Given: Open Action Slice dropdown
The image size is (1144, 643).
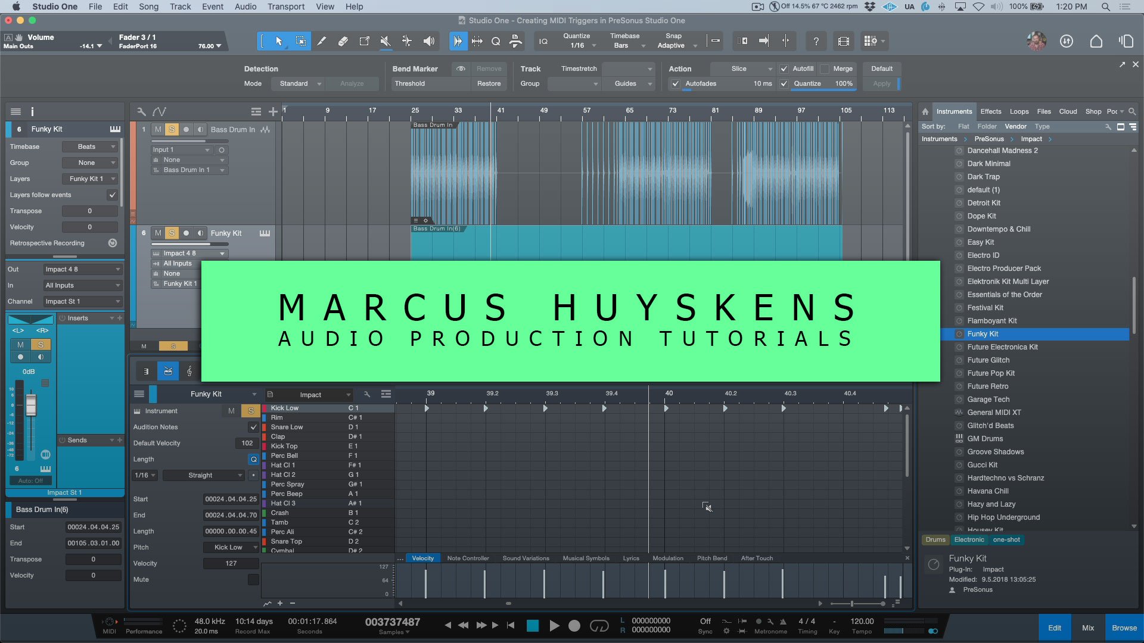Looking at the screenshot, I should (742, 69).
